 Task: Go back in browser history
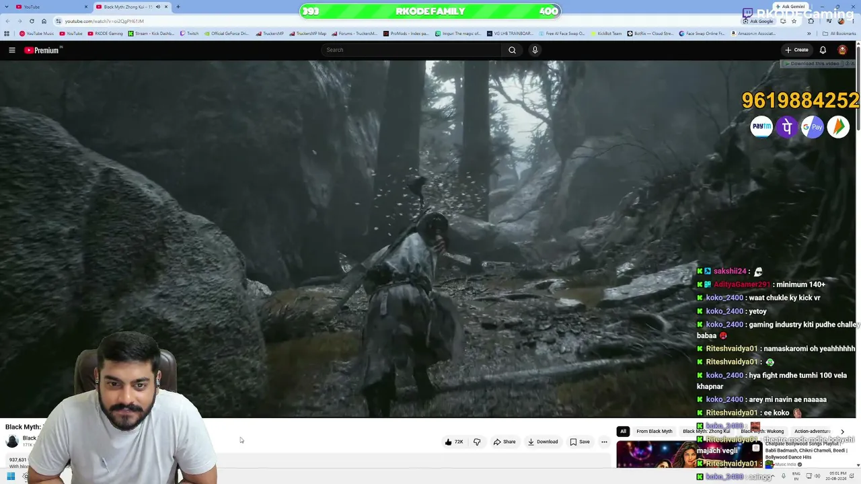7,21
